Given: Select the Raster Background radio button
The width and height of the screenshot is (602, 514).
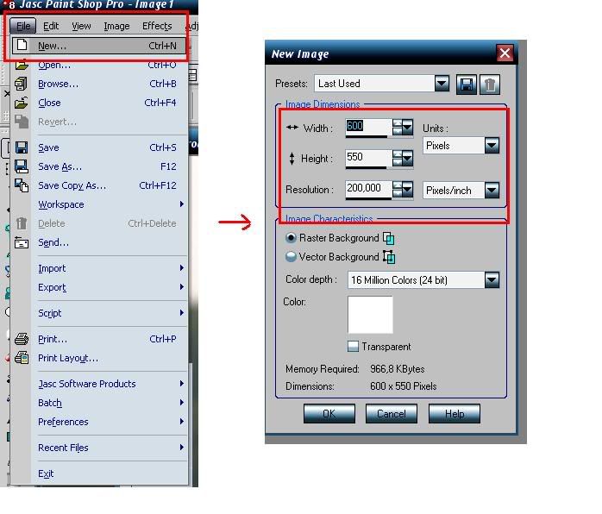Looking at the screenshot, I should click(291, 238).
